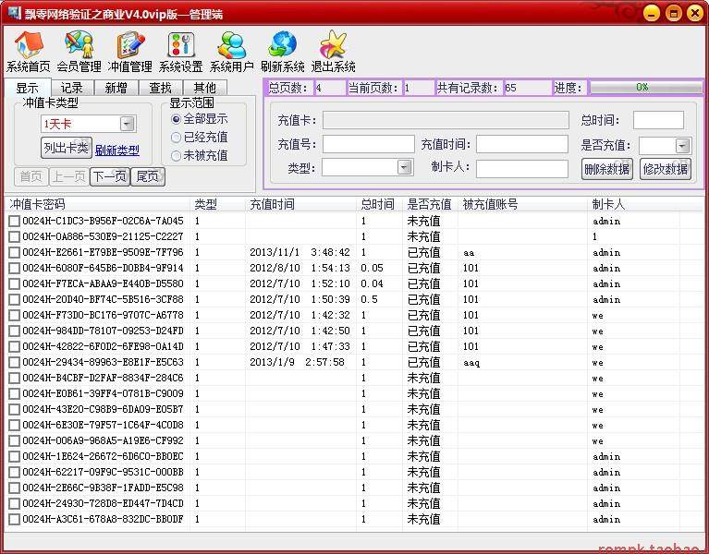Viewport: 709px width, 554px height.
Task: Check card 0024H-A3C61-678A8-832DC-BB0DF row
Action: [15, 519]
